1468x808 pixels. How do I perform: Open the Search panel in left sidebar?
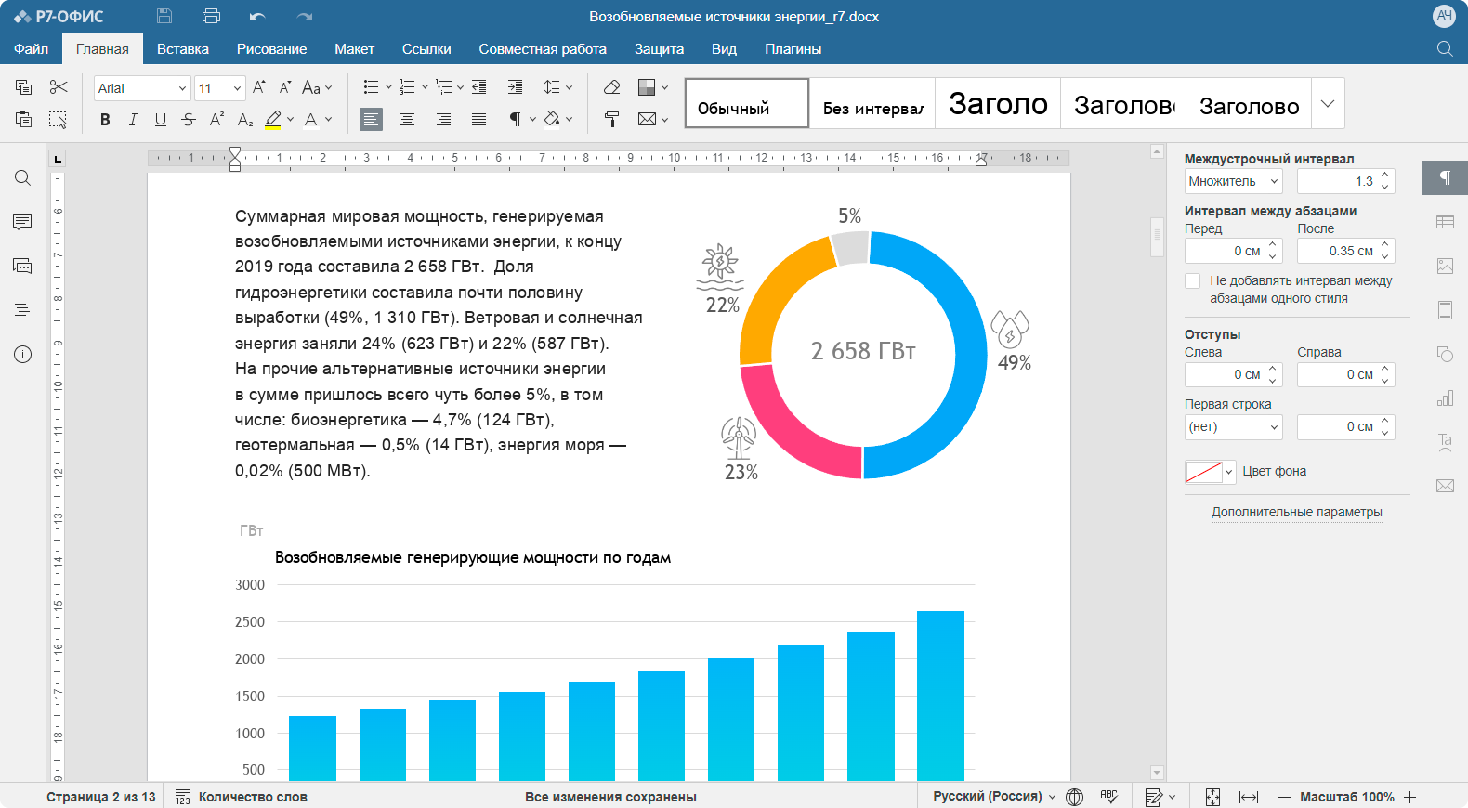click(x=23, y=178)
